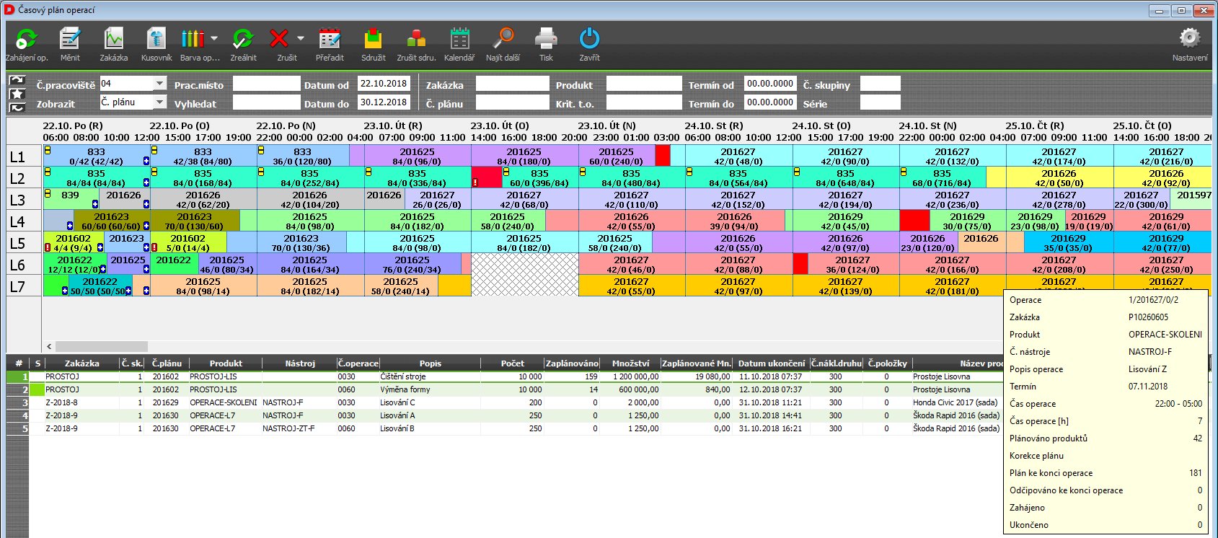Viewport: 1218px width, 538px height.
Task: Click the Čištění stroje cell
Action: click(431, 376)
